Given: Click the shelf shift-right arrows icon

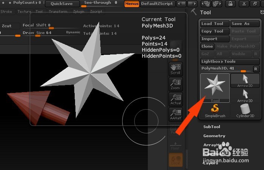Looking at the screenshot, I should coord(192,3).
